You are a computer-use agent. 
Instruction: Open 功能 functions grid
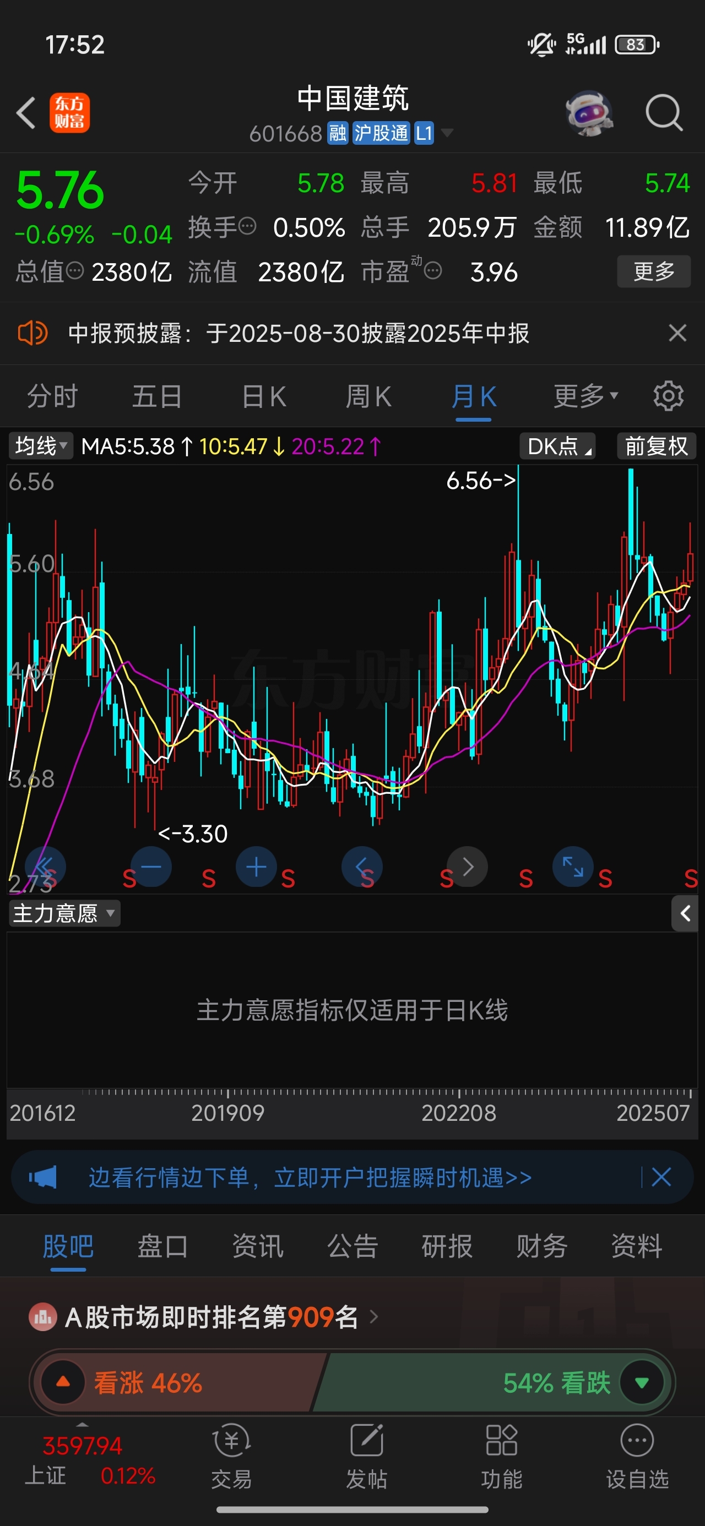(x=502, y=1457)
